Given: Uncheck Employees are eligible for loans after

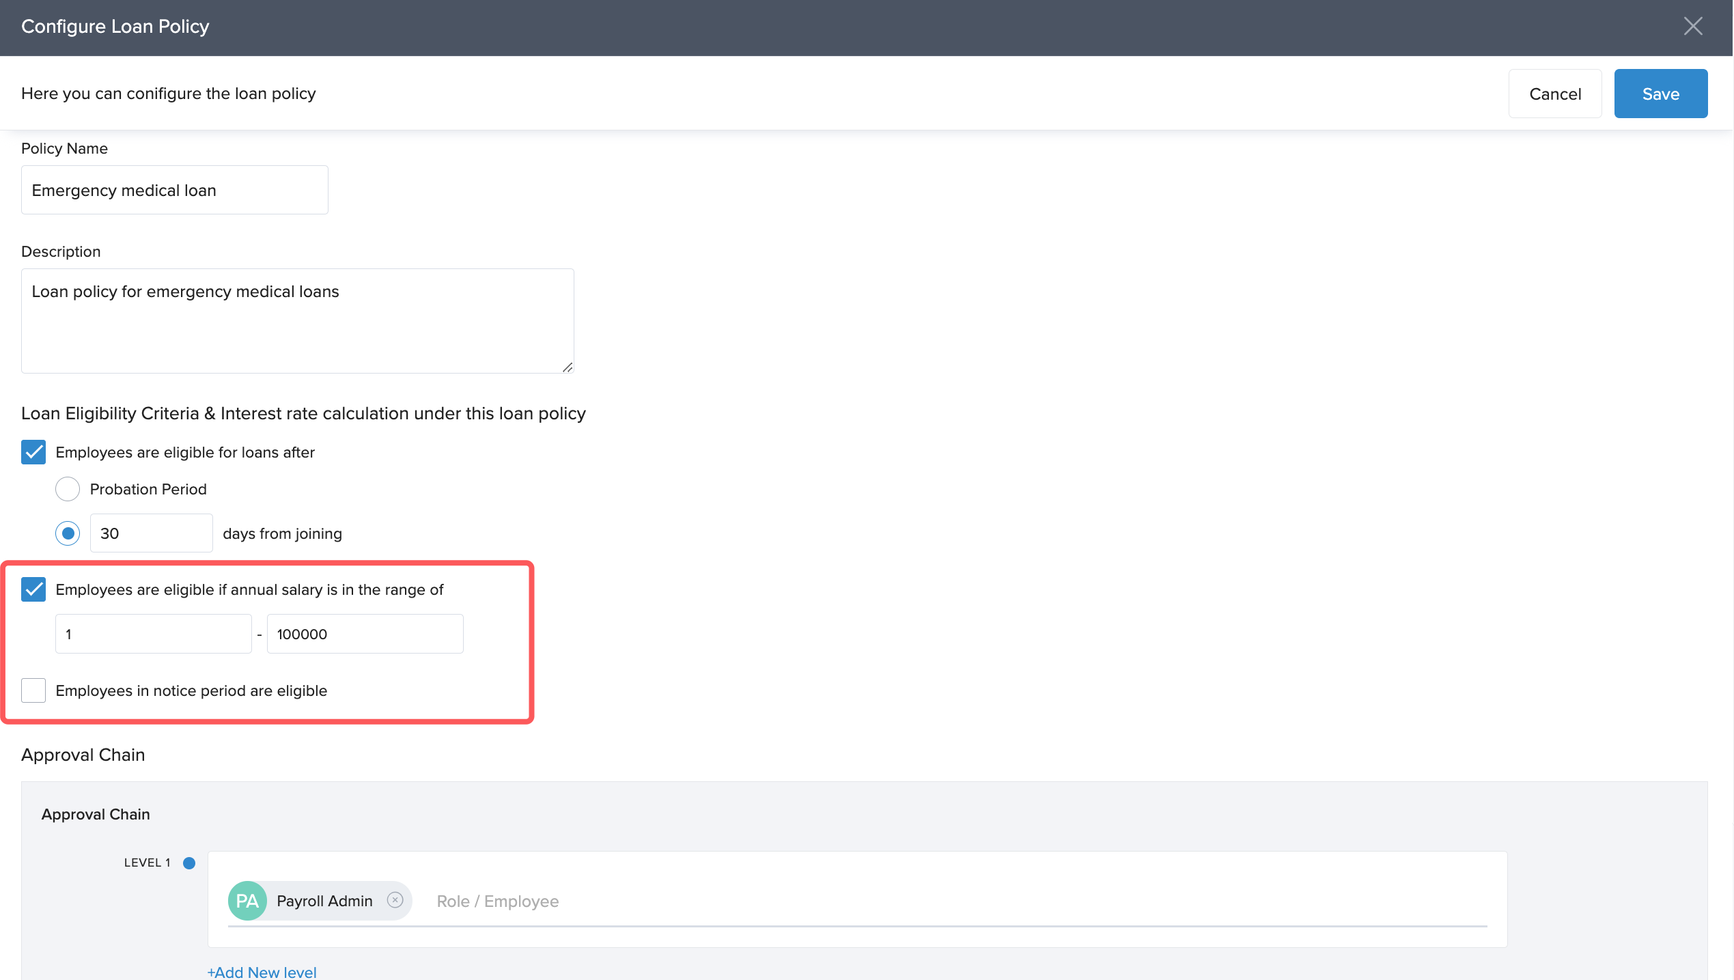Looking at the screenshot, I should [x=33, y=452].
